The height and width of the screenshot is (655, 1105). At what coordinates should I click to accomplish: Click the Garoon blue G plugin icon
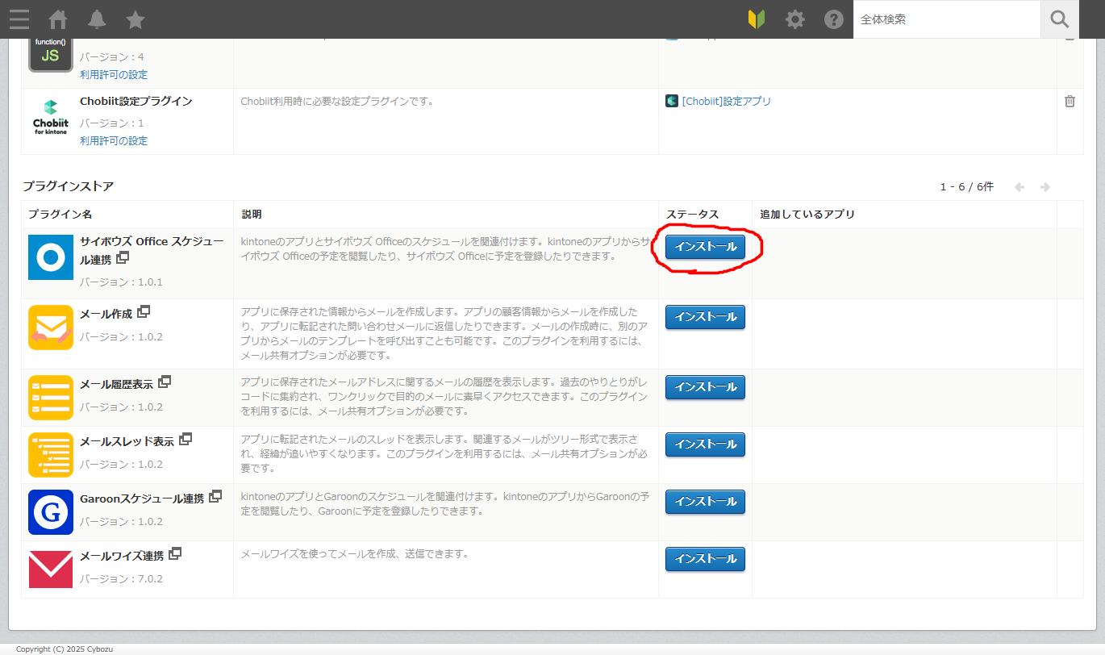coord(51,512)
